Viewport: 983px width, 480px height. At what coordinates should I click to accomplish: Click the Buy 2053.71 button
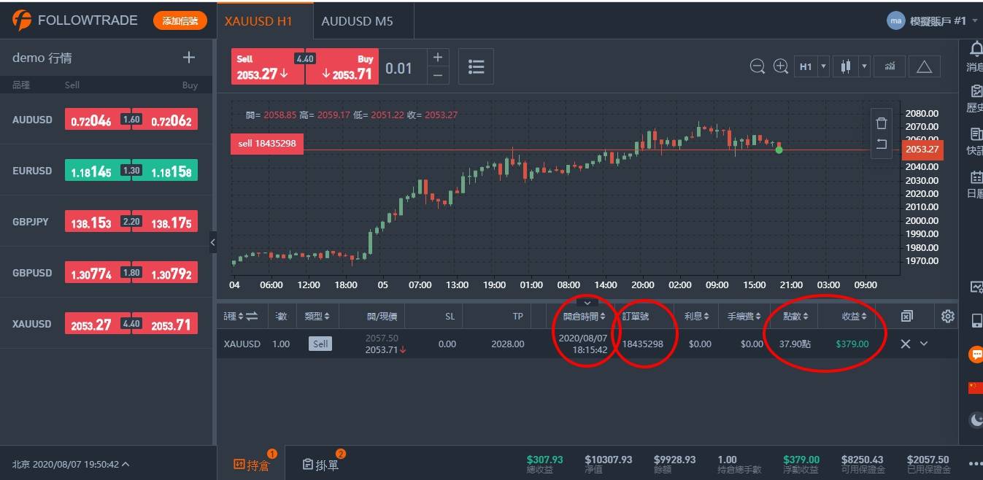click(x=342, y=67)
